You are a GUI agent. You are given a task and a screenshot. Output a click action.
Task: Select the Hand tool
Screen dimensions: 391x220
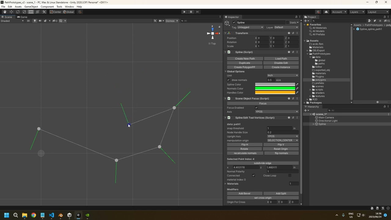[x=5, y=12]
